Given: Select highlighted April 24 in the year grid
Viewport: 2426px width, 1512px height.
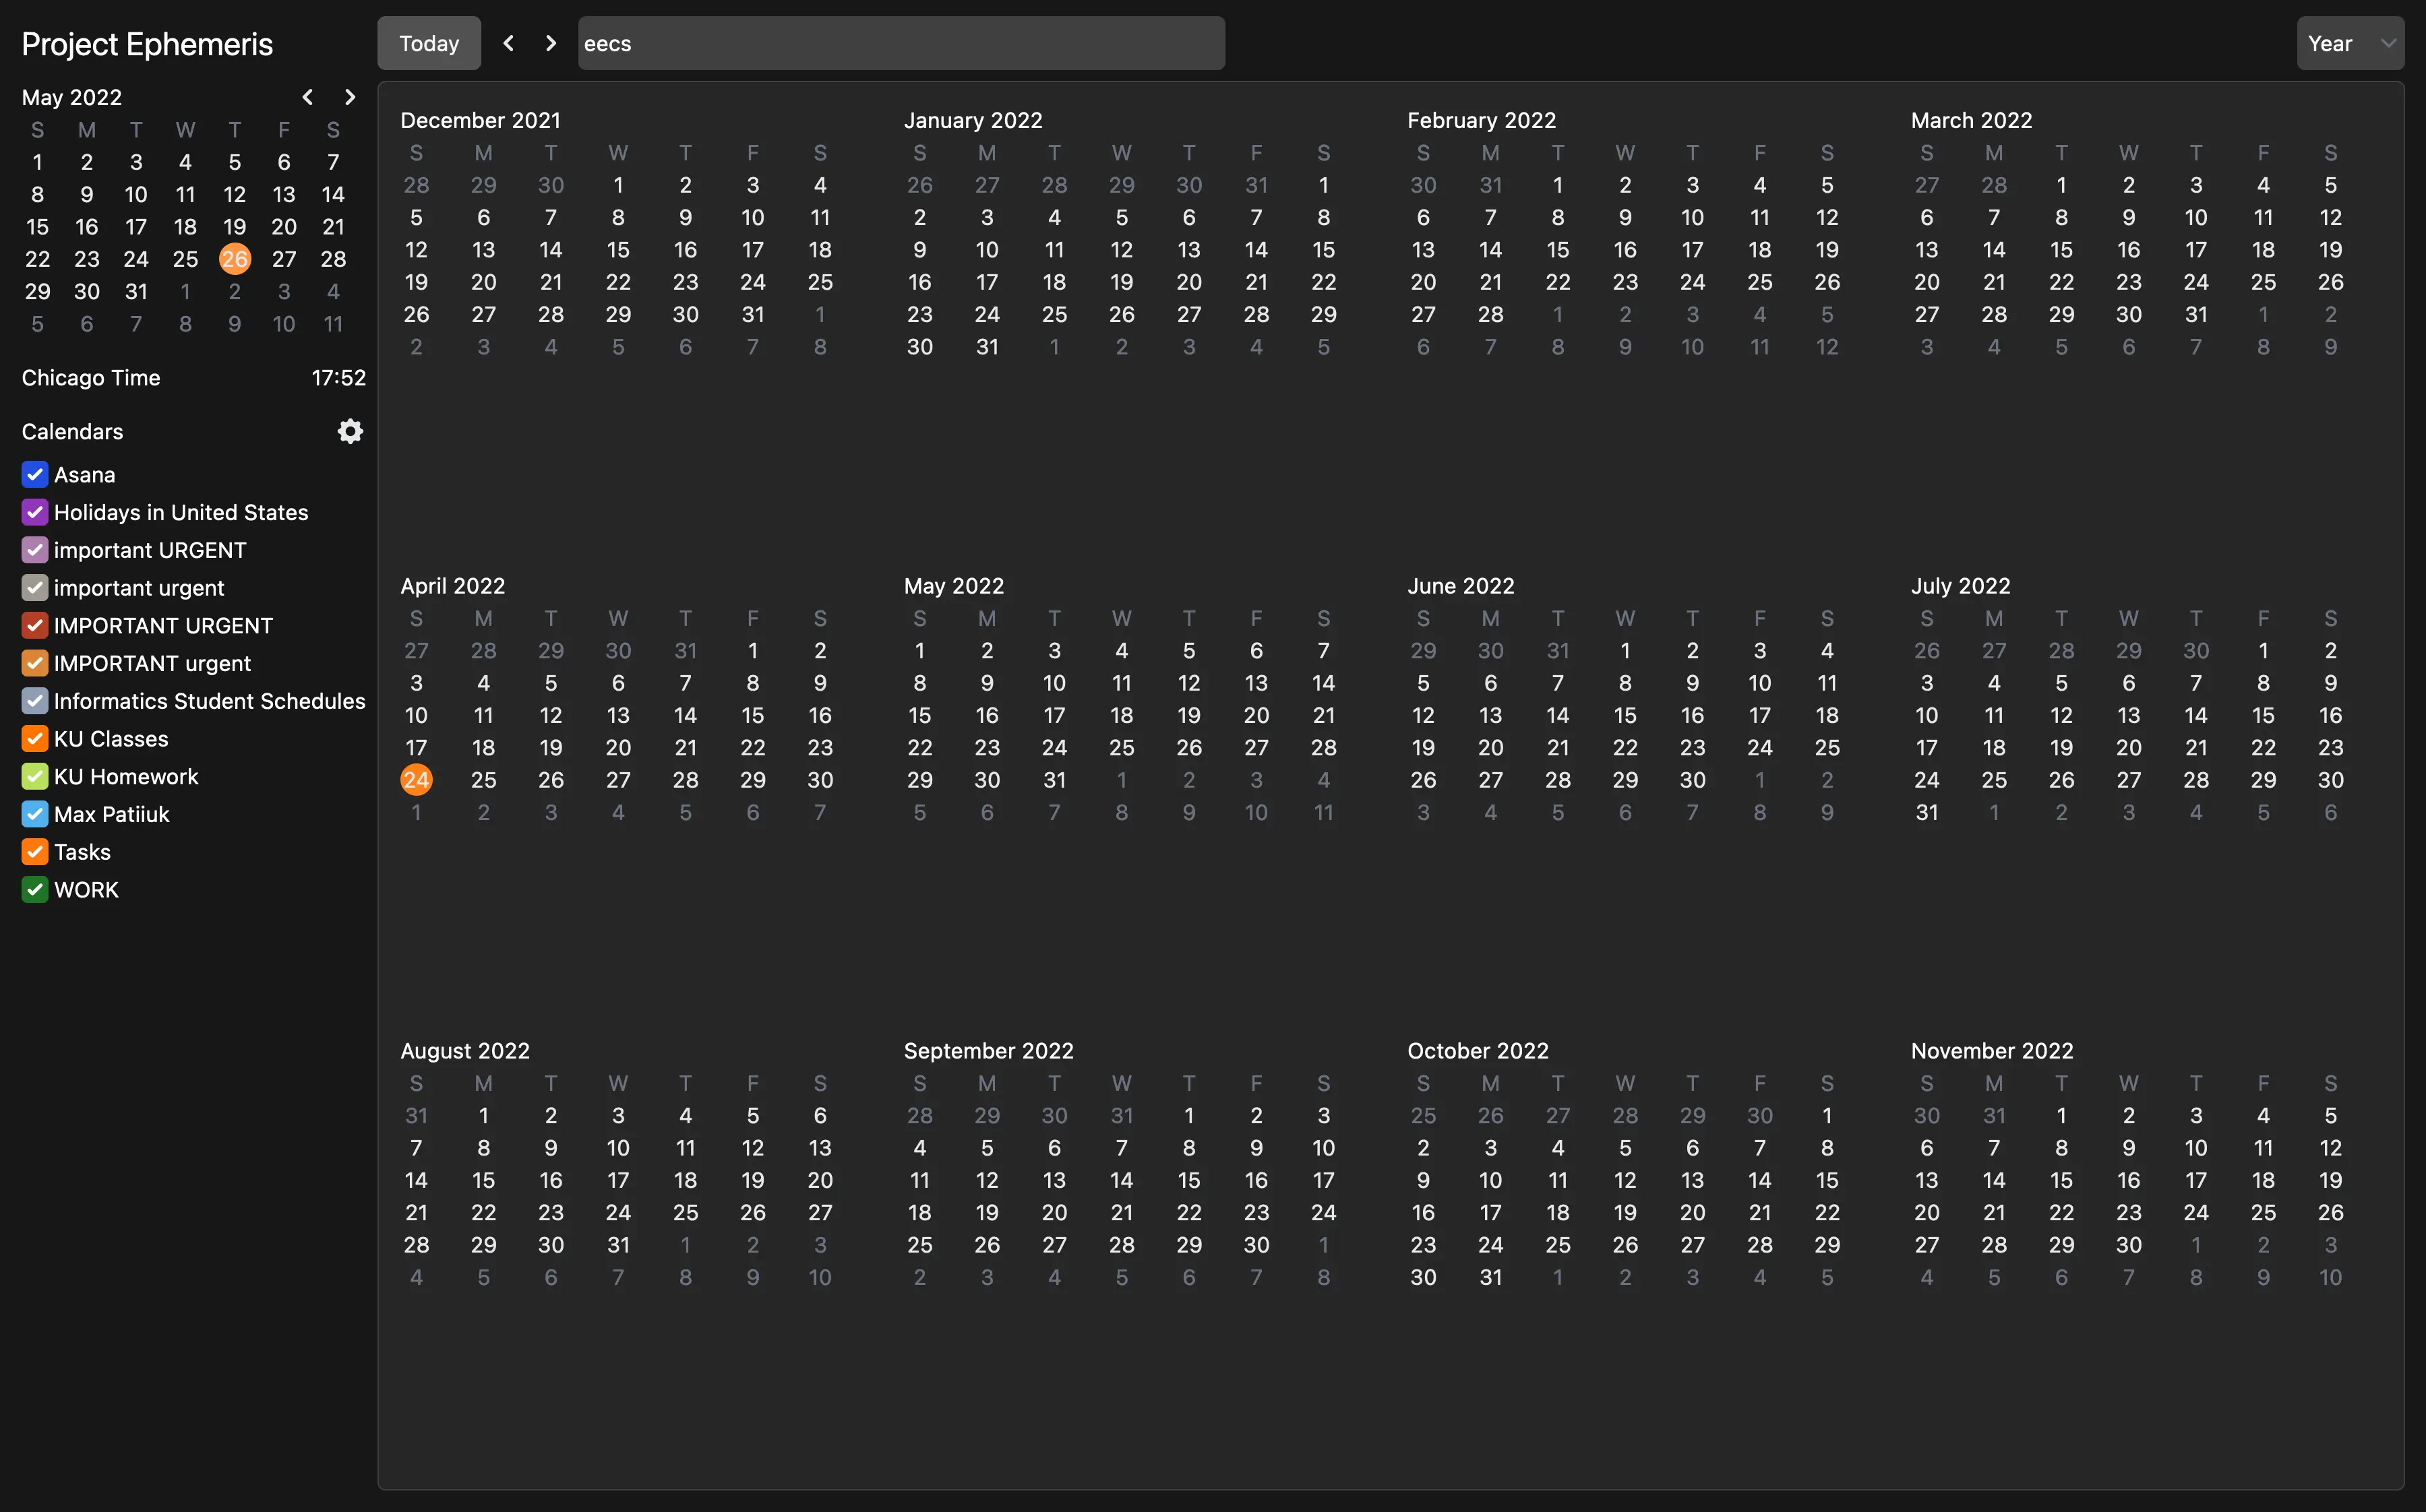Looking at the screenshot, I should coord(416,780).
